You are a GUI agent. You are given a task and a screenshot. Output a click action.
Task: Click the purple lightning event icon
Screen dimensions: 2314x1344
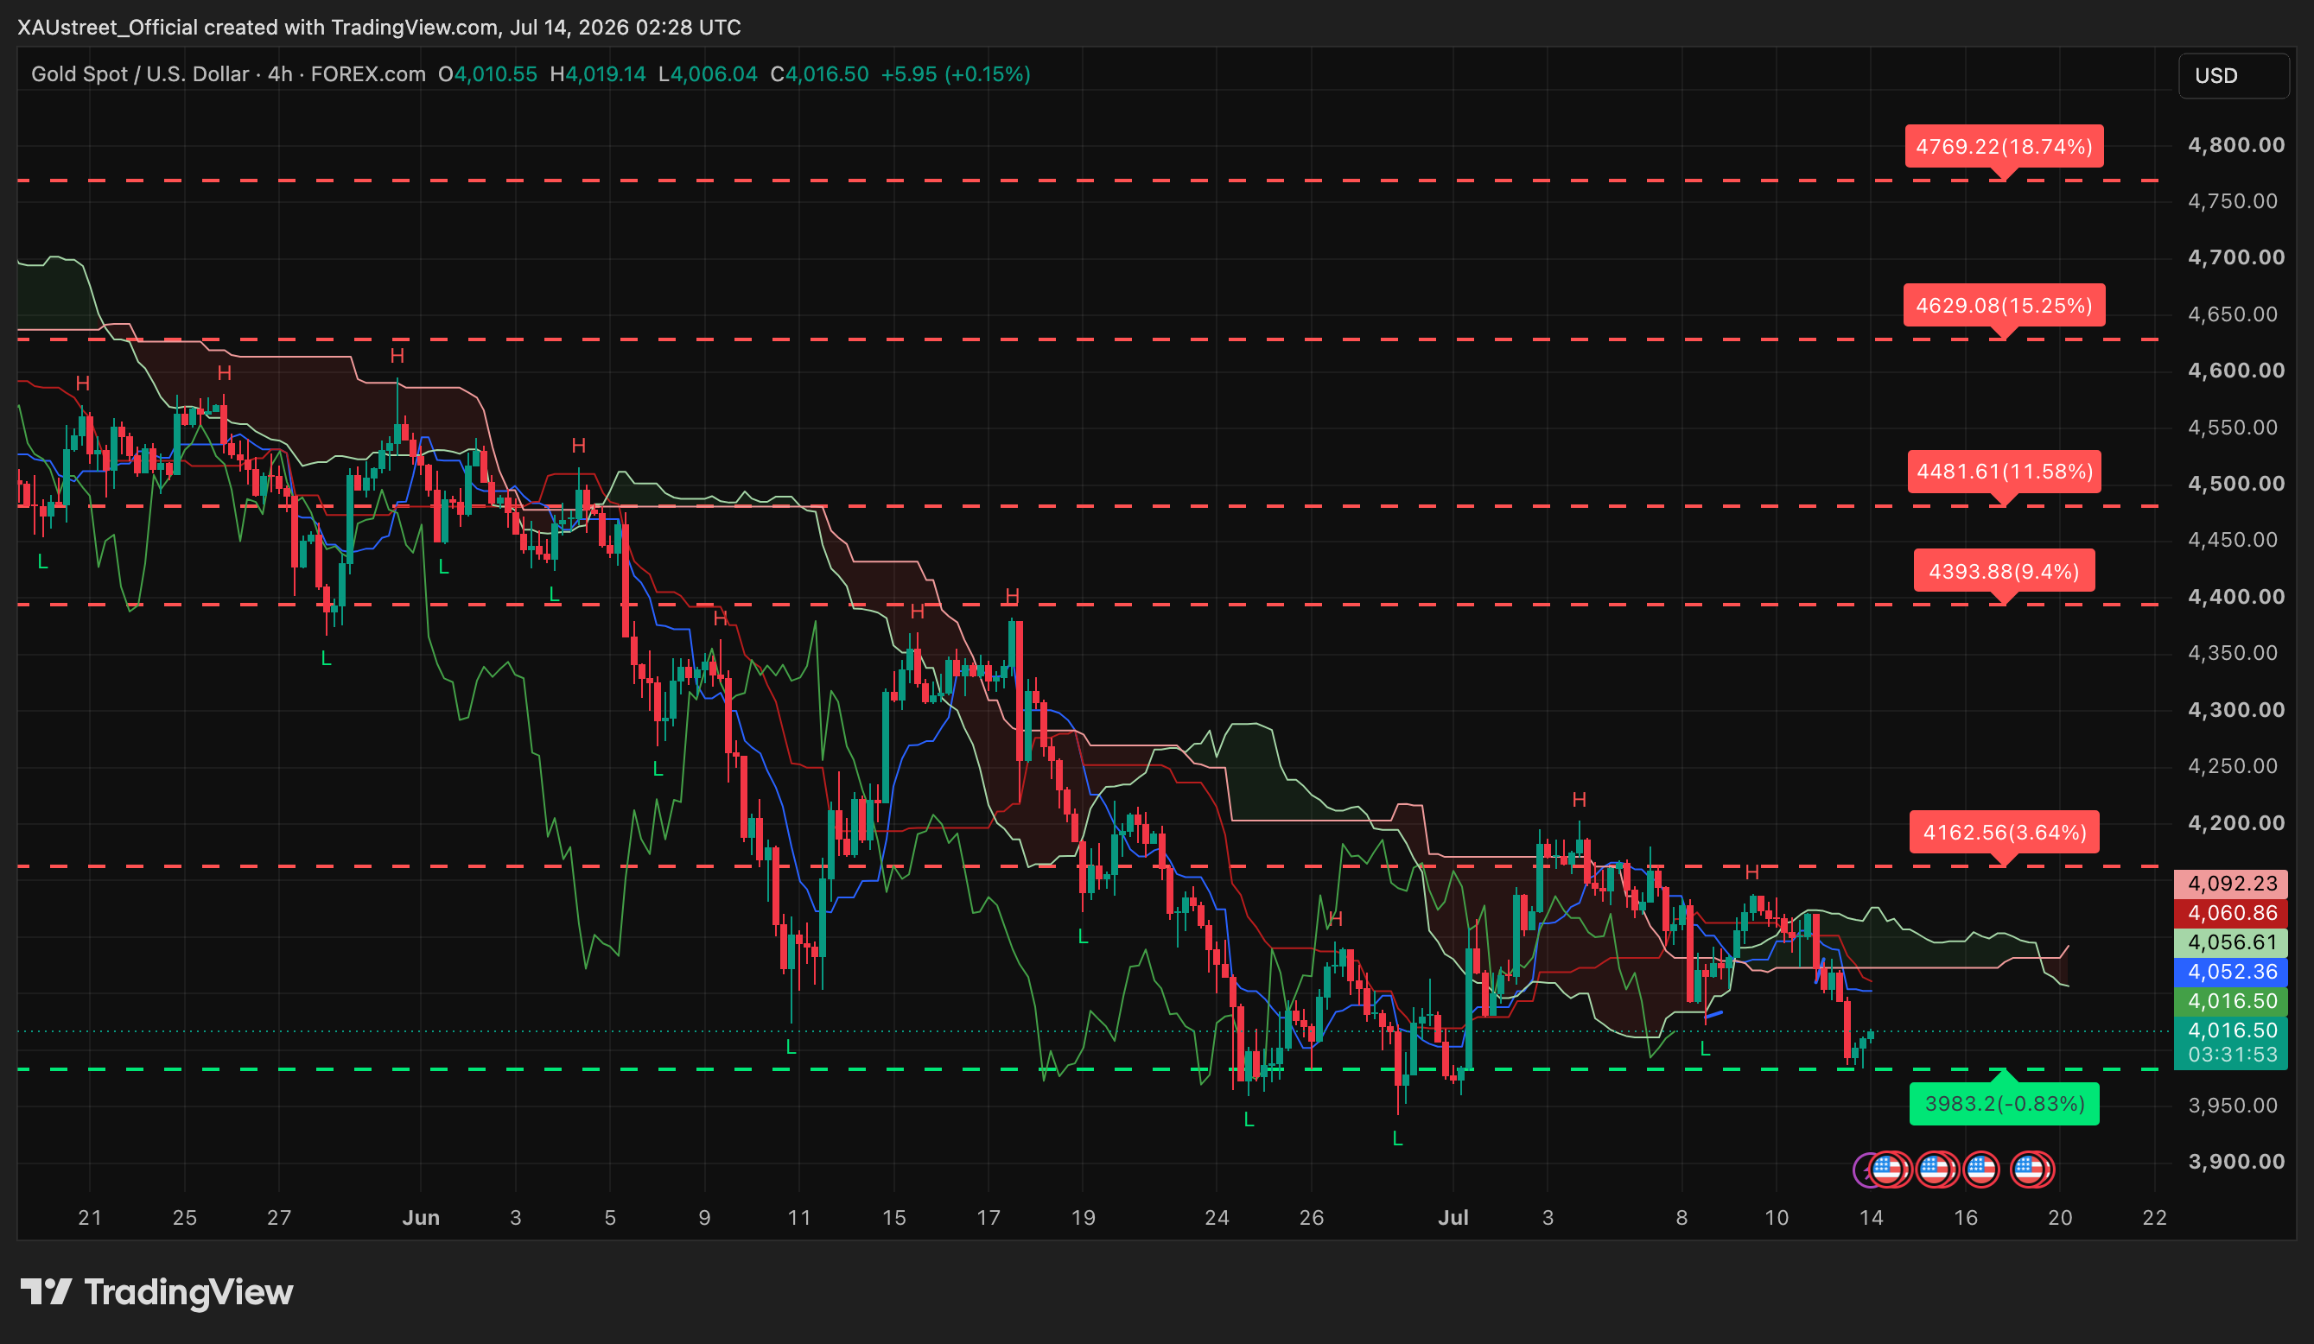click(1862, 1170)
